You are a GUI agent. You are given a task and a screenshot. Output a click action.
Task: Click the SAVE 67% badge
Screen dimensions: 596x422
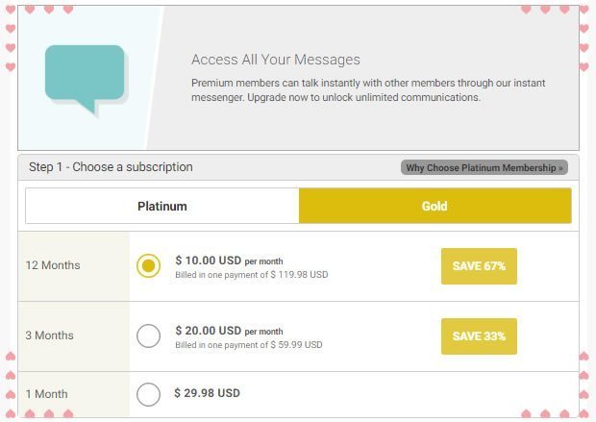[x=479, y=266]
